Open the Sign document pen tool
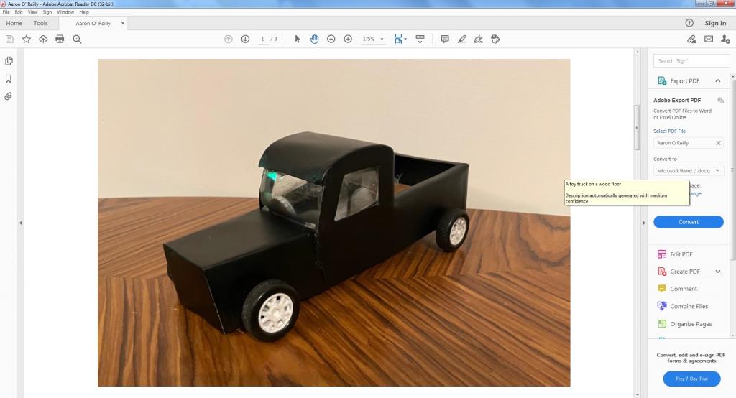Screen dimensions: 736x398 478,40
